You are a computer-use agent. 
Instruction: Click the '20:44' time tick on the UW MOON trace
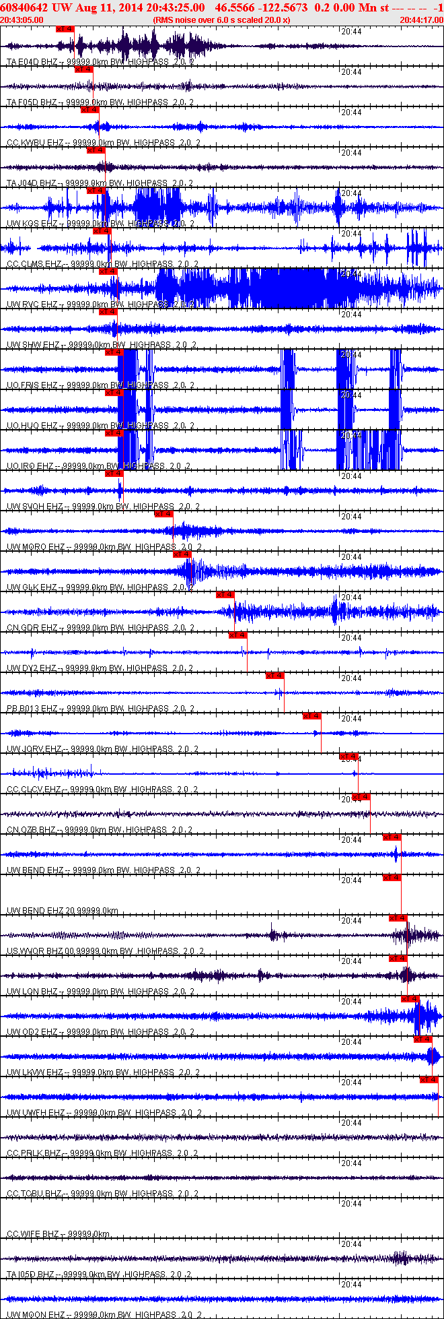[x=351, y=1285]
